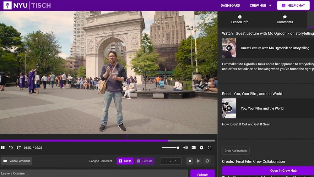Image resolution: width=314 pixels, height=177 pixels.
Task: Click the Video Comment button
Action: 17,161
